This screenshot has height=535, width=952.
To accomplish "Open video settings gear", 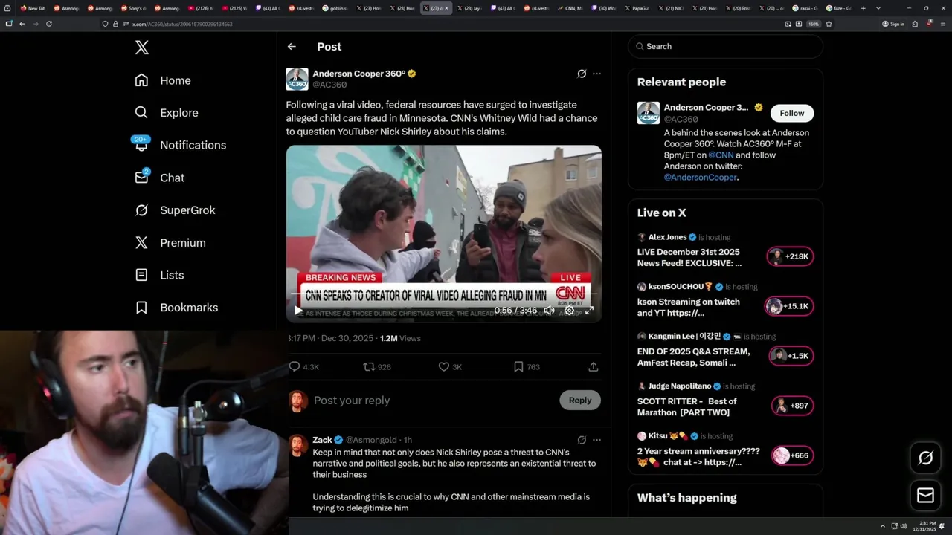I will pos(569,311).
